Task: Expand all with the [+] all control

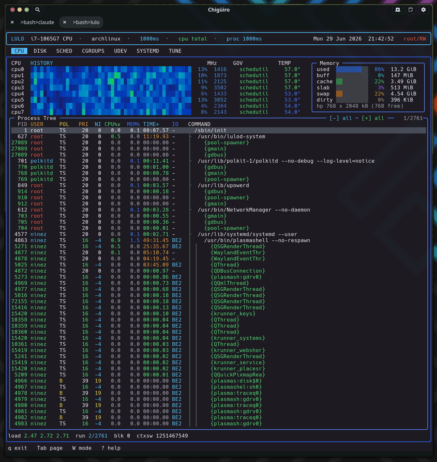Action: tap(373, 118)
